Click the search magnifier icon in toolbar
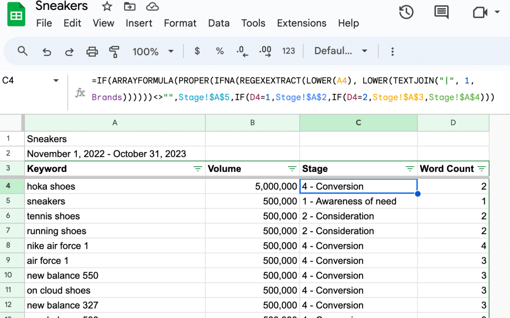 [x=22, y=51]
